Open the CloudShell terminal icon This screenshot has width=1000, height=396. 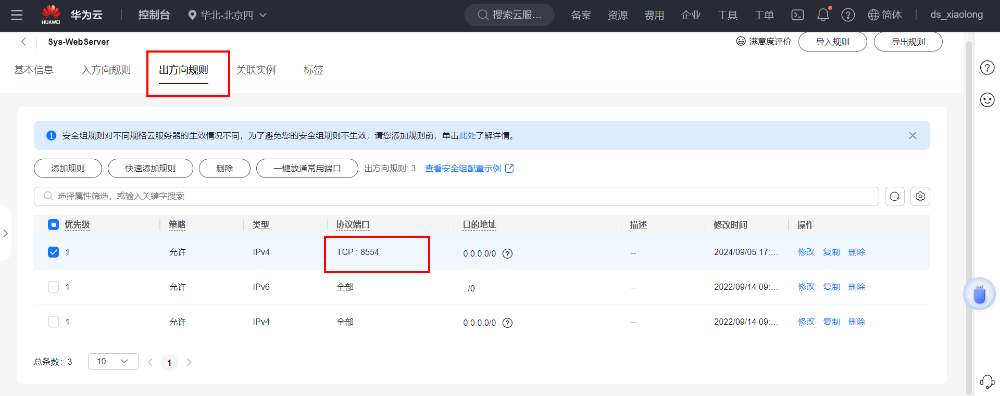pyautogui.click(x=797, y=15)
